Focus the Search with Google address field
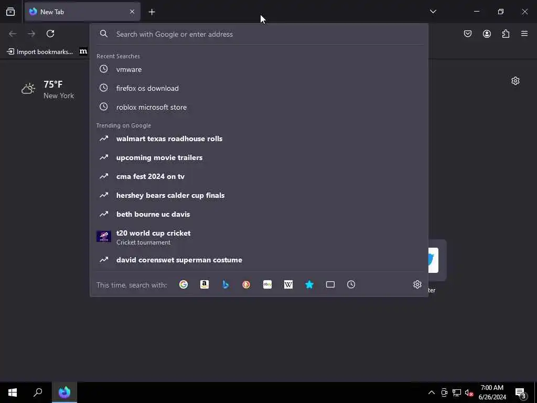 259,34
